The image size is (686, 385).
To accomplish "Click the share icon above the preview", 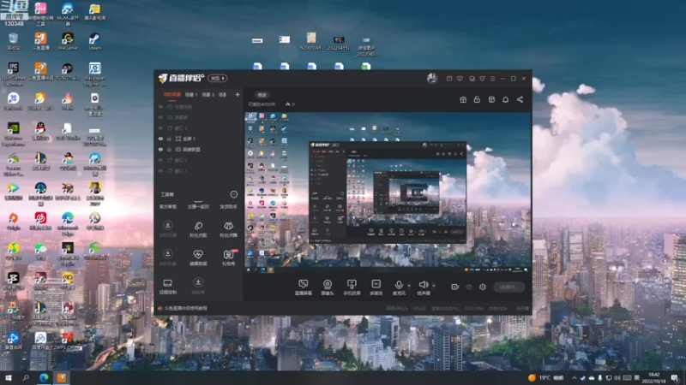I will pyautogui.click(x=520, y=99).
